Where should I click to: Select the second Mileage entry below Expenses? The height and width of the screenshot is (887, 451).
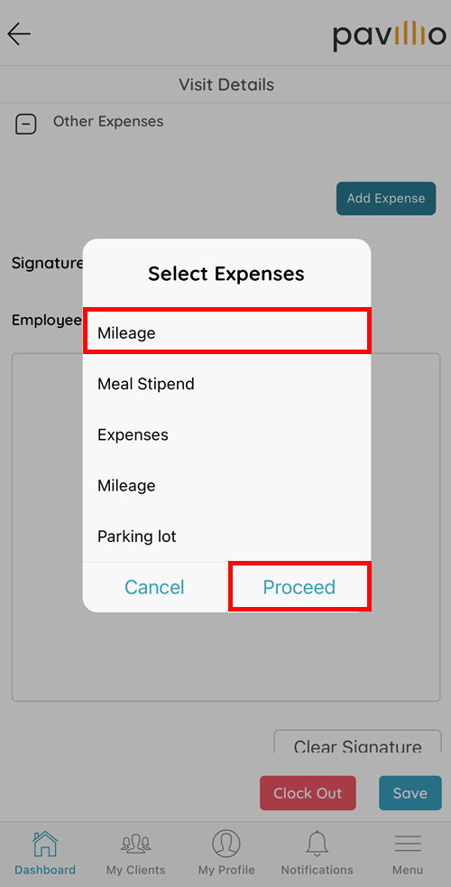pyautogui.click(x=226, y=485)
